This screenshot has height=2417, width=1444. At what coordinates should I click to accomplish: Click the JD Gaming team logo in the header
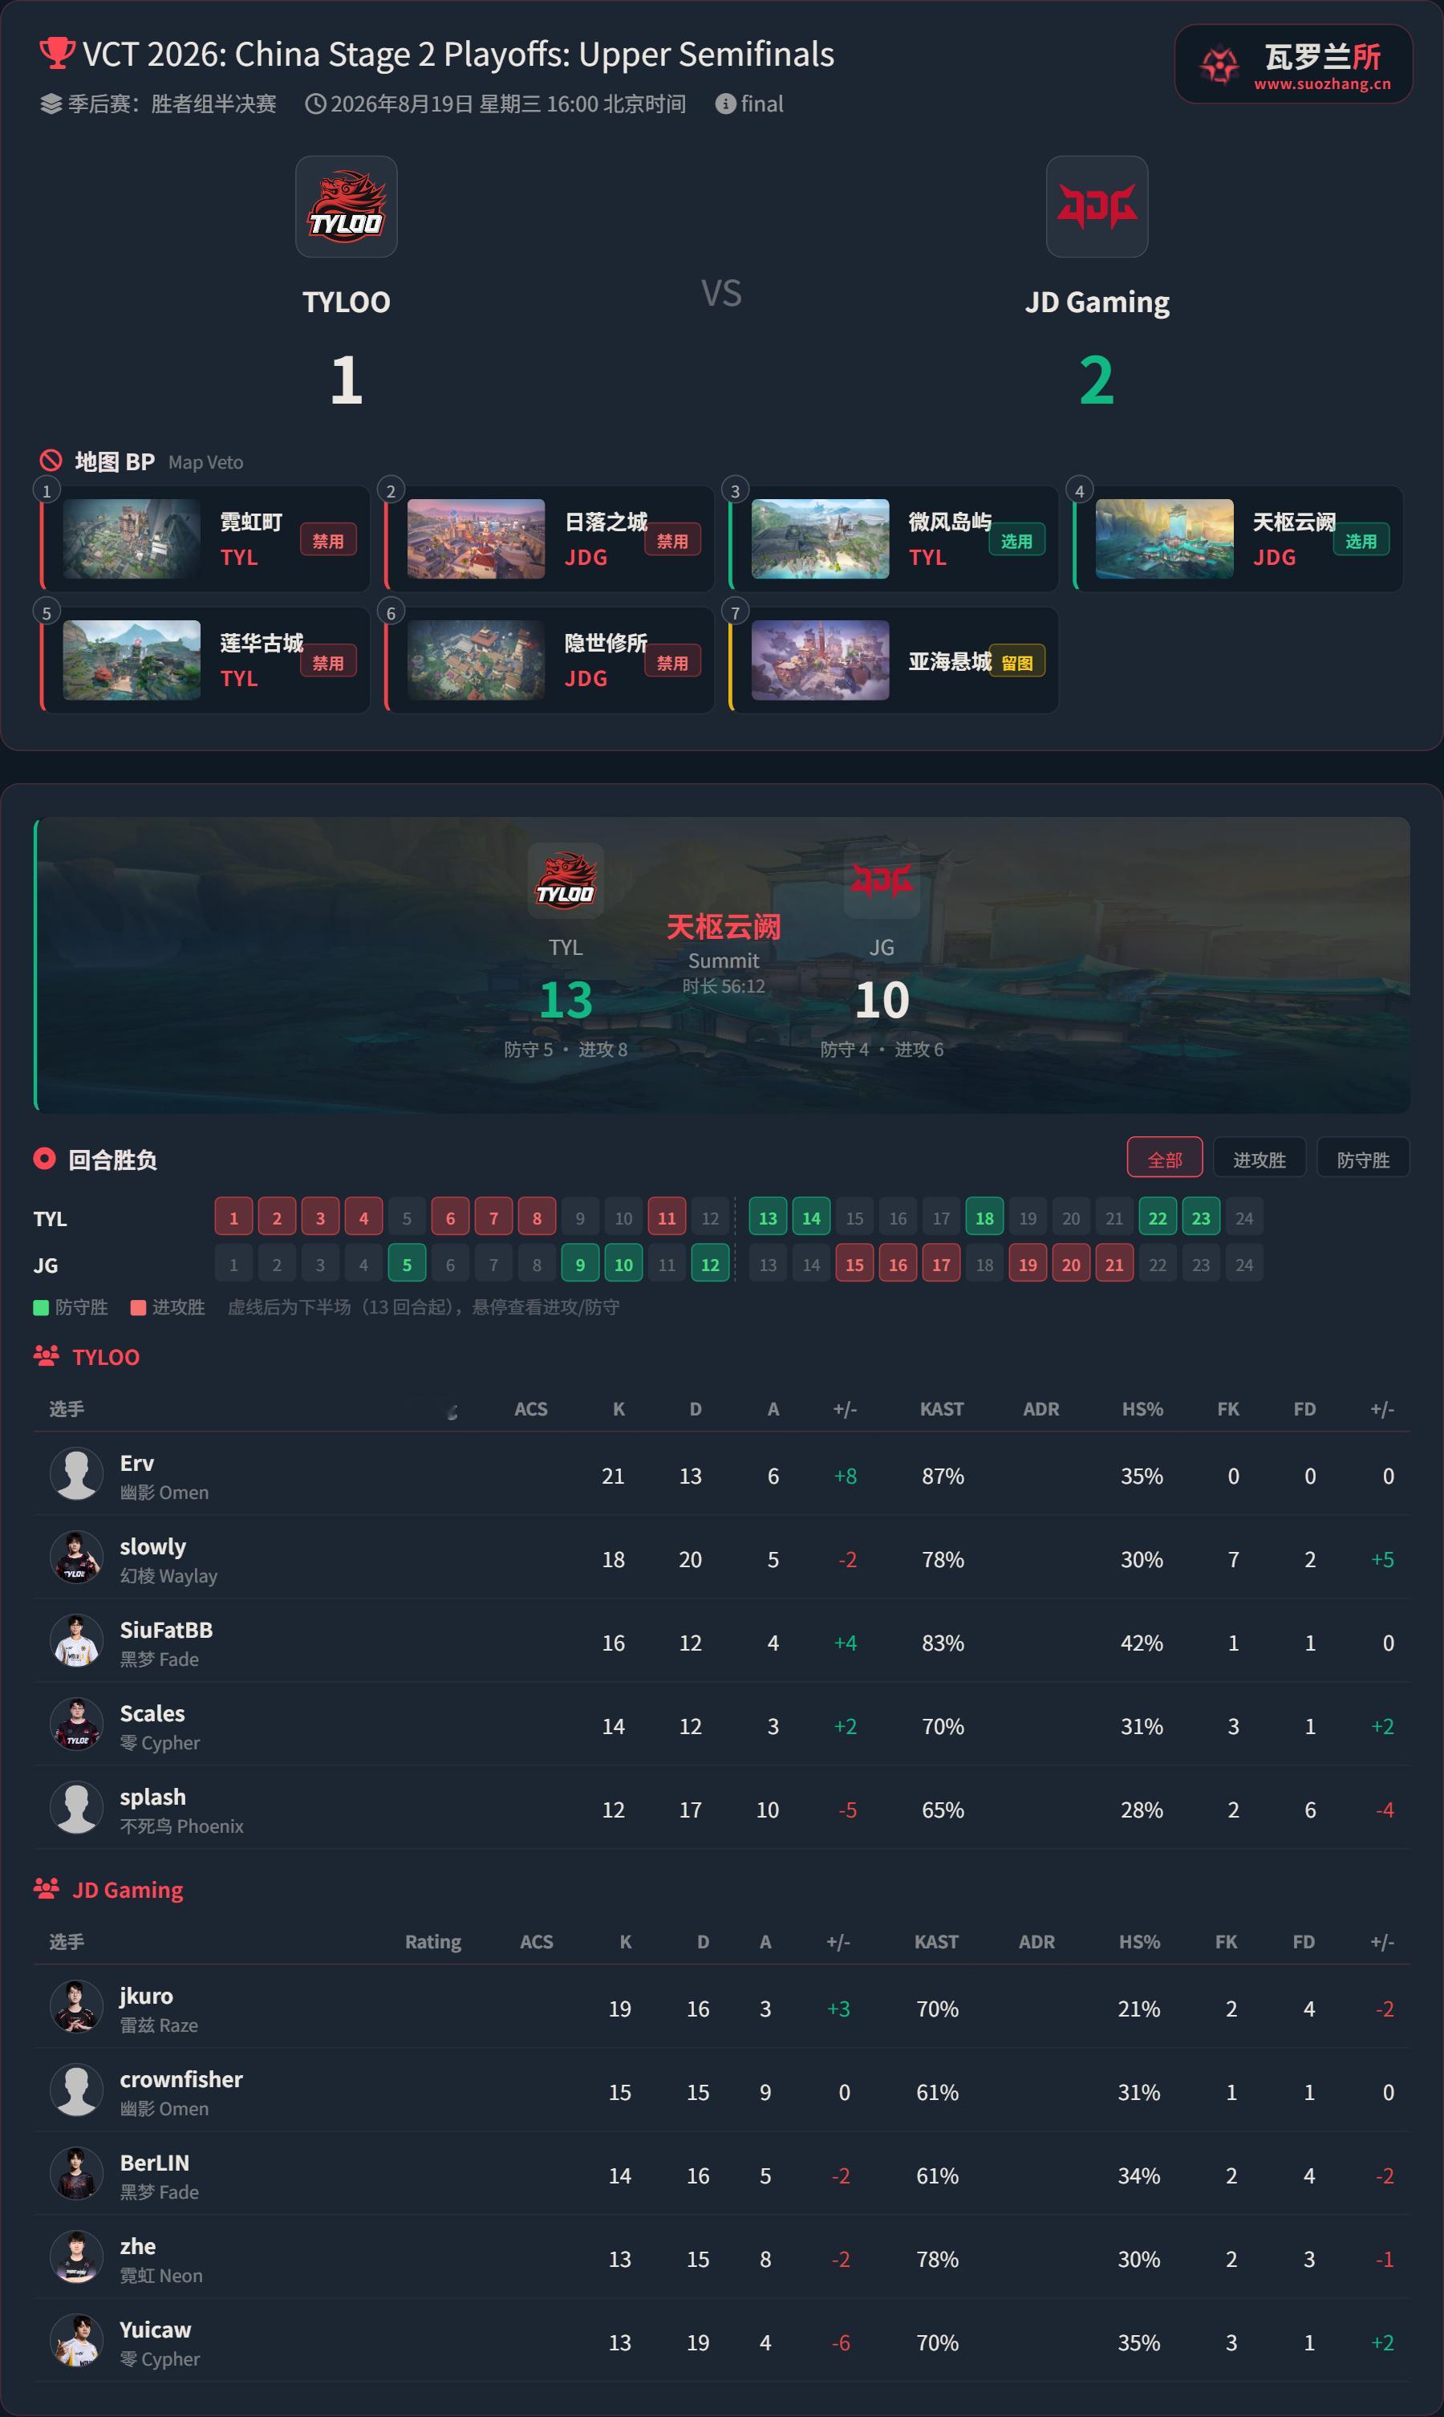click(1097, 206)
